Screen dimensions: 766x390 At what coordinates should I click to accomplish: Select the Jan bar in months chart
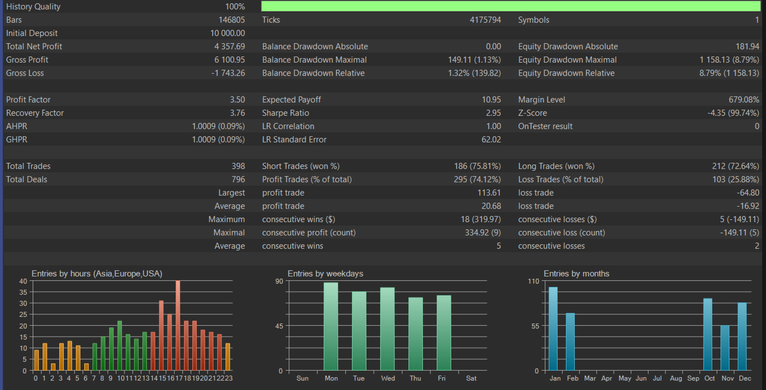(x=553, y=329)
